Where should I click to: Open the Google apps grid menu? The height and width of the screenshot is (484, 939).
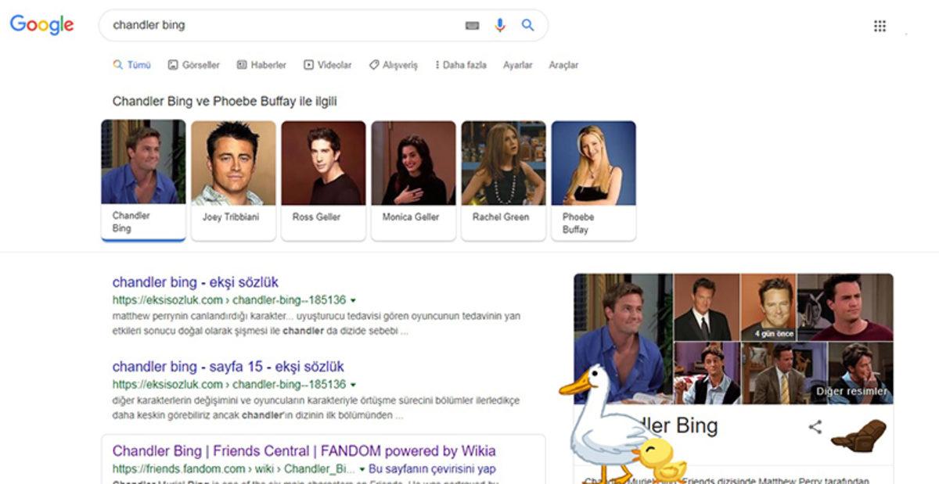click(880, 26)
